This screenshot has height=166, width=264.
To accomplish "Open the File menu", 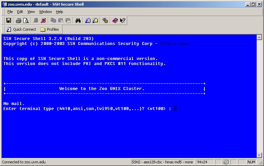I will tap(10, 12).
